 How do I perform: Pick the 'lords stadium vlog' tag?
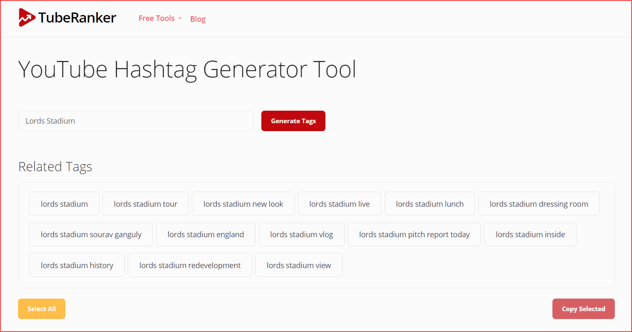[302, 234]
